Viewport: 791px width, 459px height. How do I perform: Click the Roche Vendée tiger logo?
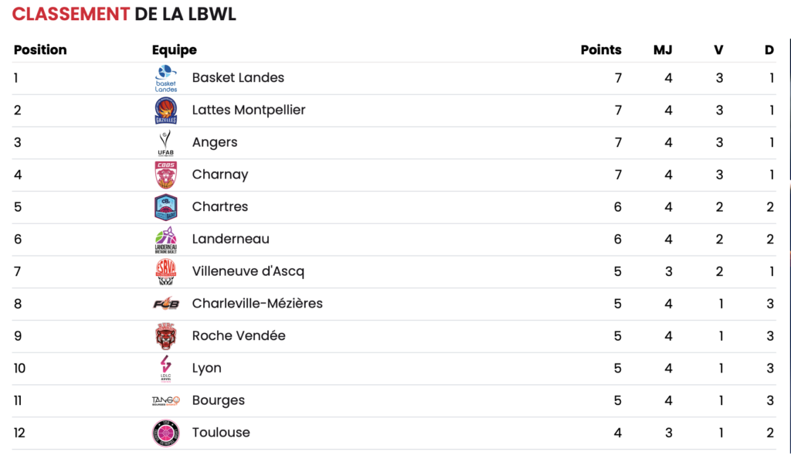click(166, 336)
